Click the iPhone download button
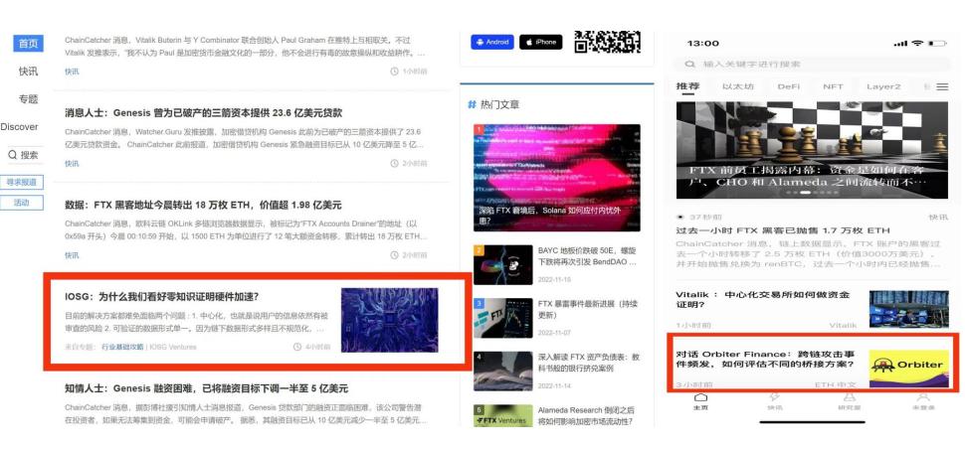 pos(540,42)
